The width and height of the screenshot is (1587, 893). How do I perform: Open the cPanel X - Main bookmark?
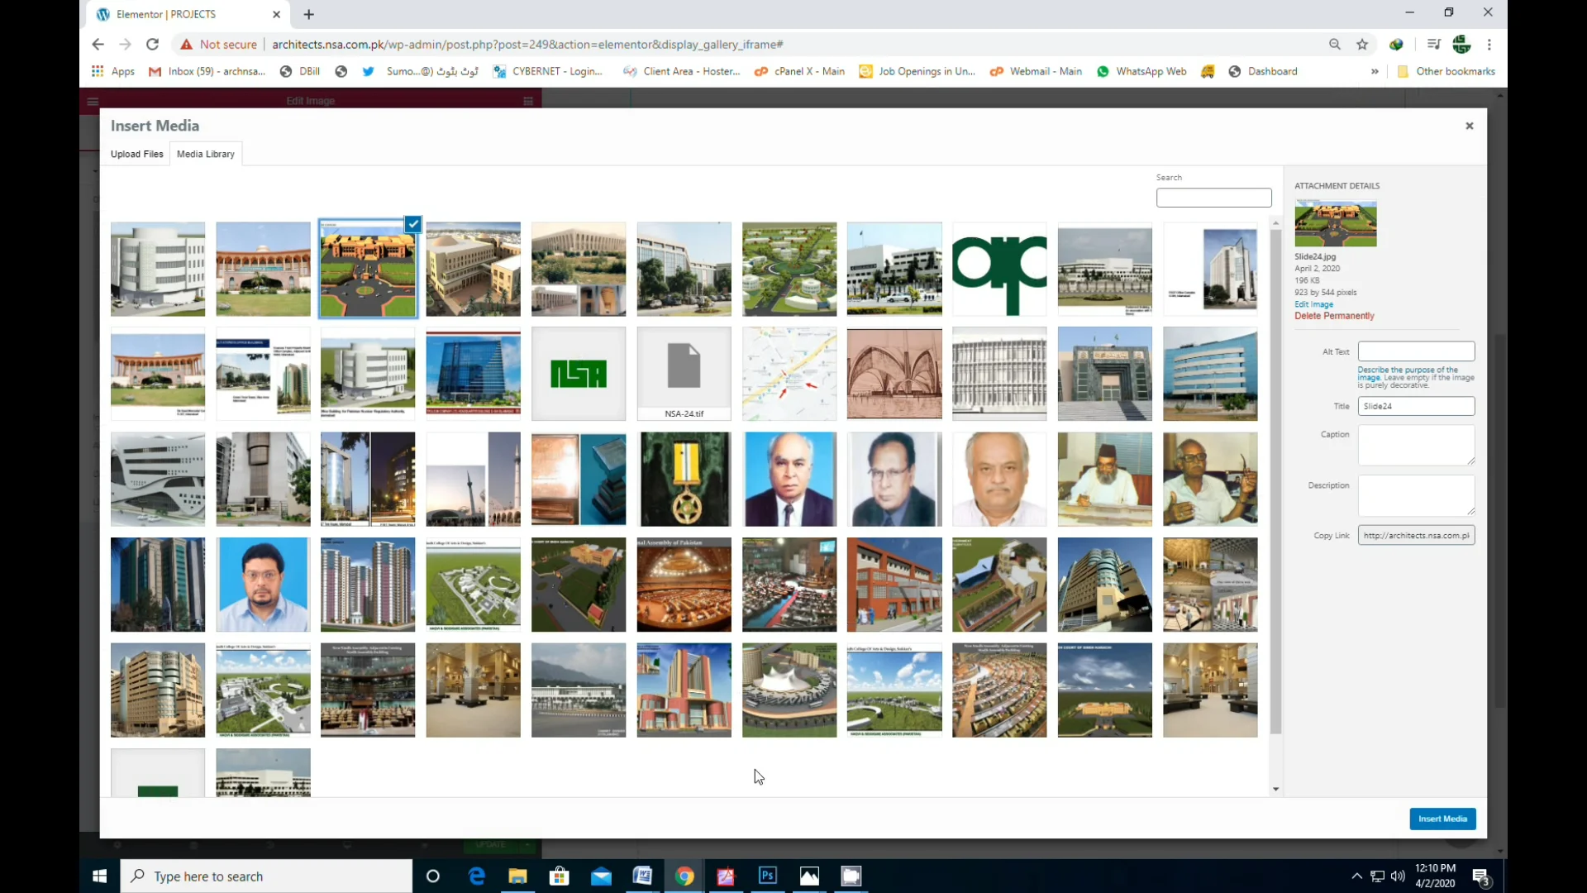coord(800,71)
